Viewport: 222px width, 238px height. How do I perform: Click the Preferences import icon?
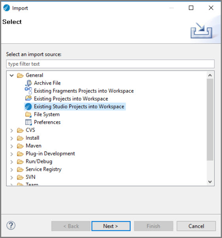[28, 122]
